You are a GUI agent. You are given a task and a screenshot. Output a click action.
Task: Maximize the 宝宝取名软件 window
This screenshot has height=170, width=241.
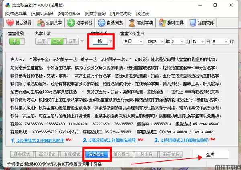tap(215, 5)
